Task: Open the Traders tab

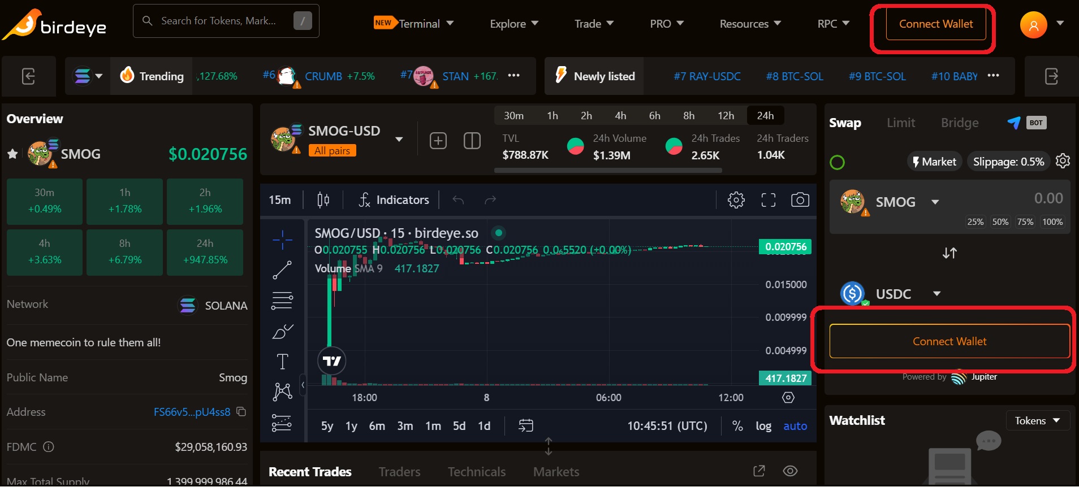Action: click(399, 472)
